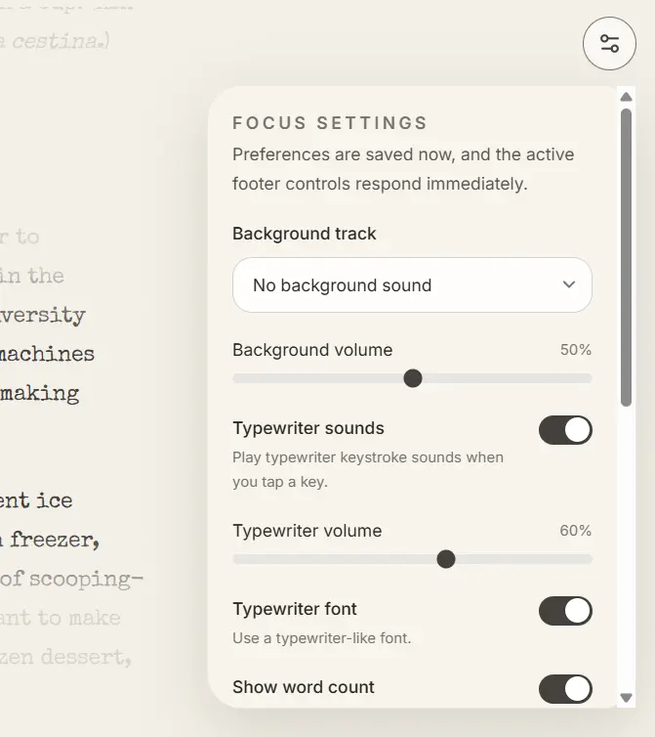Click the 'Play typewriter keystroke sounds' description
655x737 pixels.
(x=368, y=469)
